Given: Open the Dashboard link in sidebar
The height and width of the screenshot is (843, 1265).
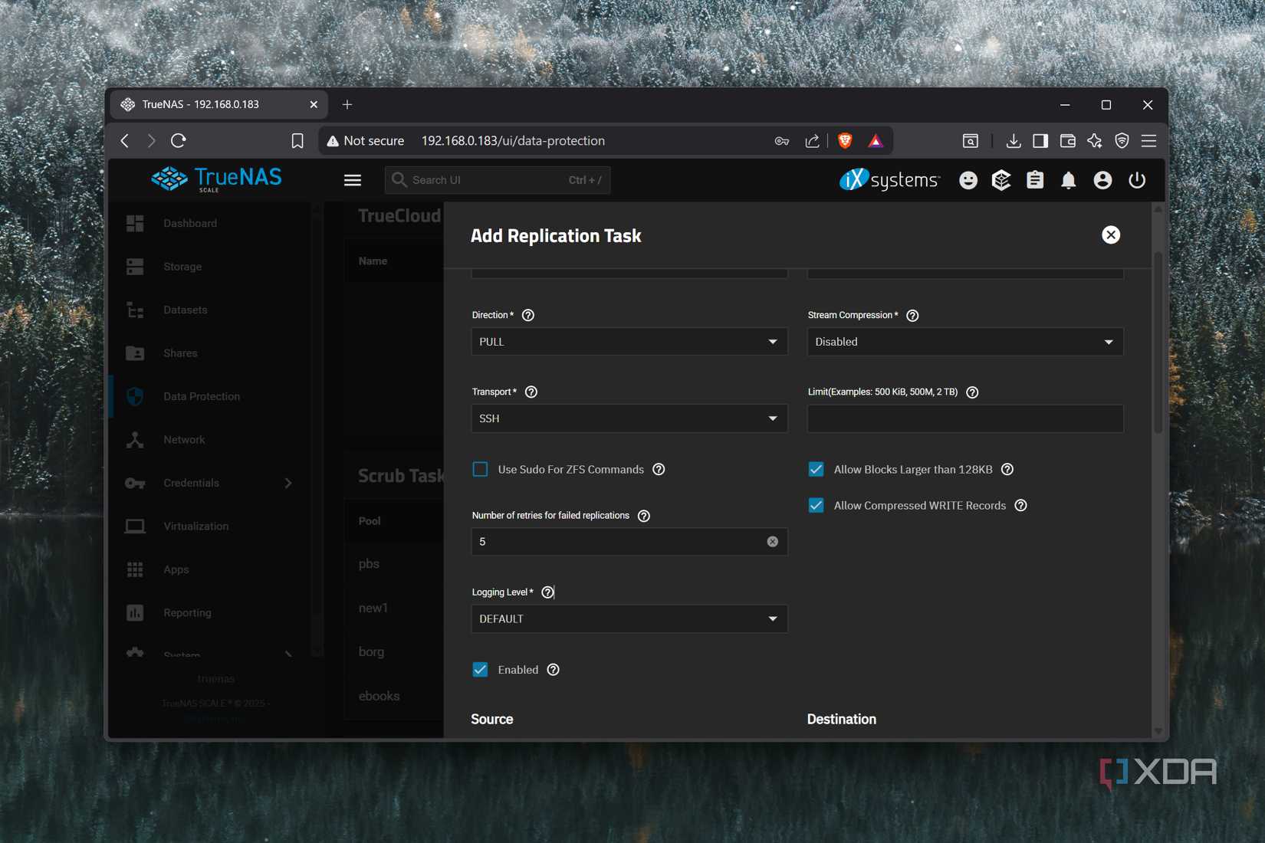Looking at the screenshot, I should click(190, 222).
